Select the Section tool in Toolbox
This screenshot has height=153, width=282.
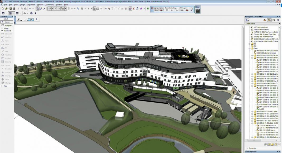tap(7, 65)
